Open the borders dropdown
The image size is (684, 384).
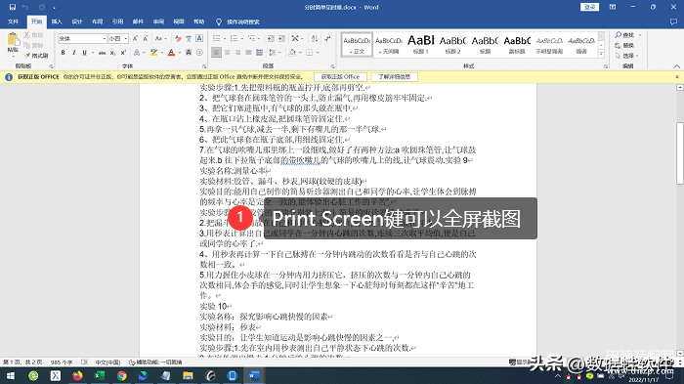pyautogui.click(x=318, y=53)
